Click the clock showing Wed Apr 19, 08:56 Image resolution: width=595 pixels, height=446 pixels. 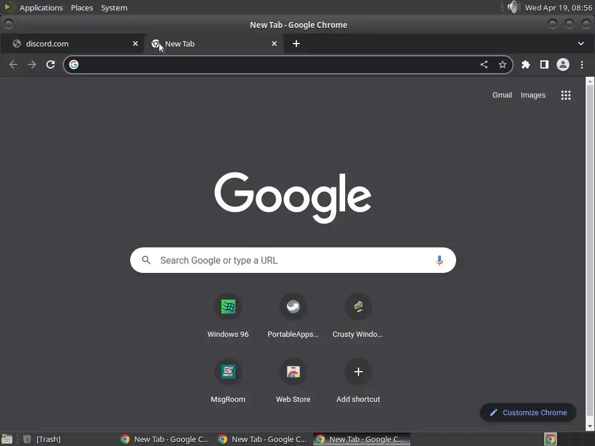(558, 8)
